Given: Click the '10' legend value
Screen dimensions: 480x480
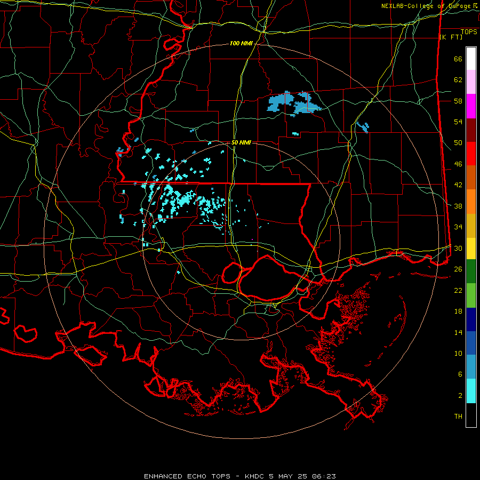Looking at the screenshot, I should click(458, 353).
